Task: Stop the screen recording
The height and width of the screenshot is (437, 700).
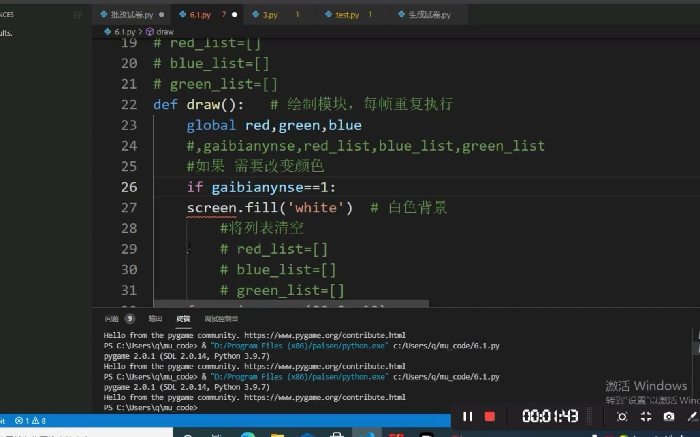Action: (489, 416)
